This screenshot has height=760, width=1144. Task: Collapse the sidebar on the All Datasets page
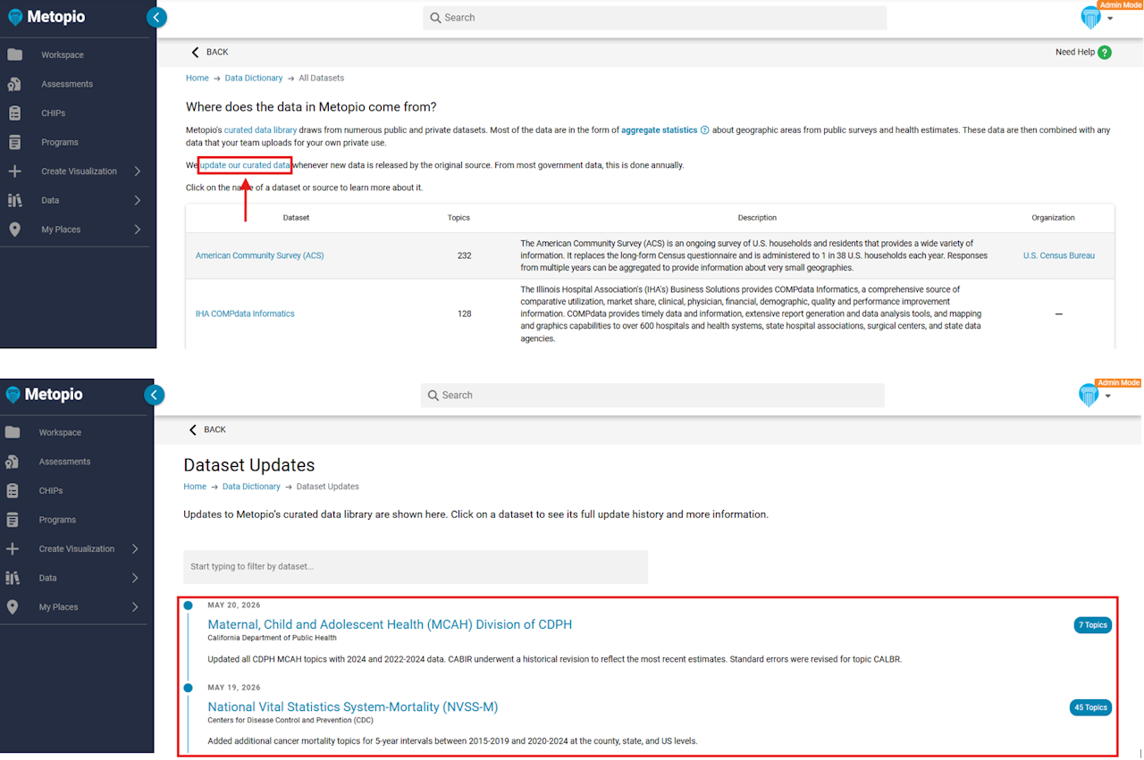[x=156, y=17]
